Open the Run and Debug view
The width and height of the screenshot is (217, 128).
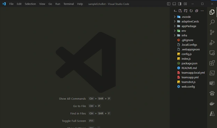(212, 43)
